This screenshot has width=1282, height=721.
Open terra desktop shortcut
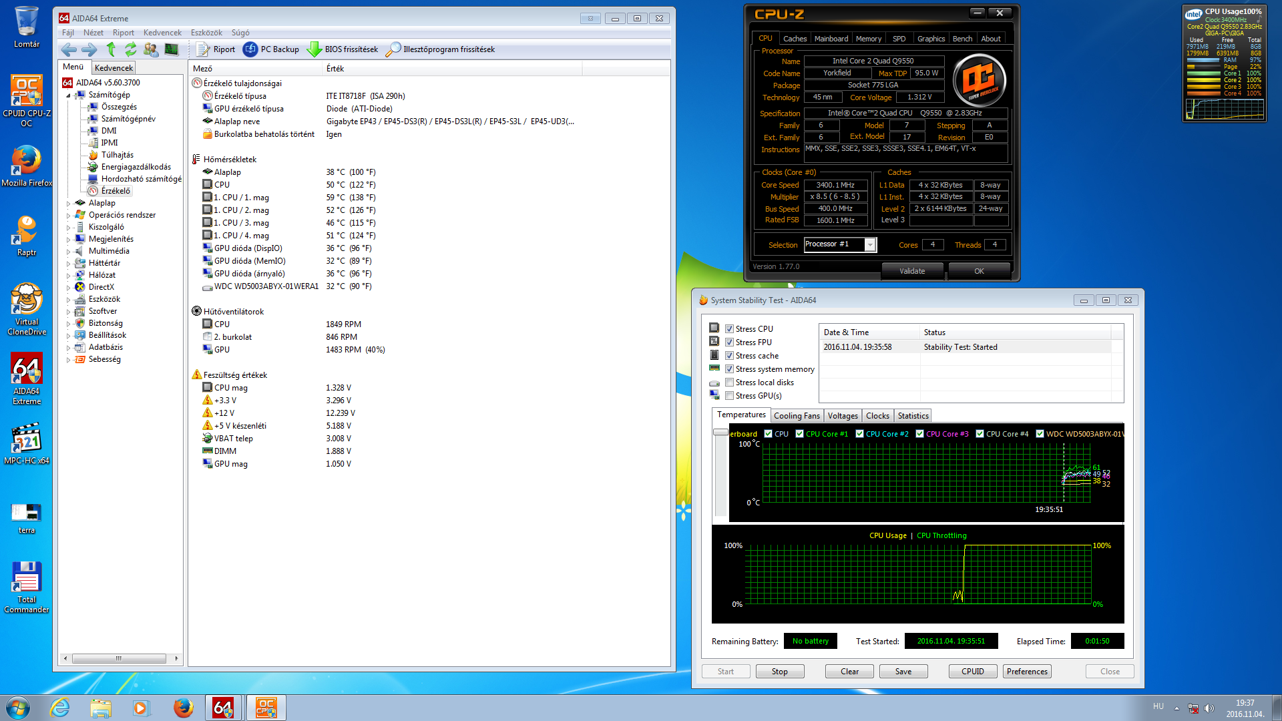point(27,518)
